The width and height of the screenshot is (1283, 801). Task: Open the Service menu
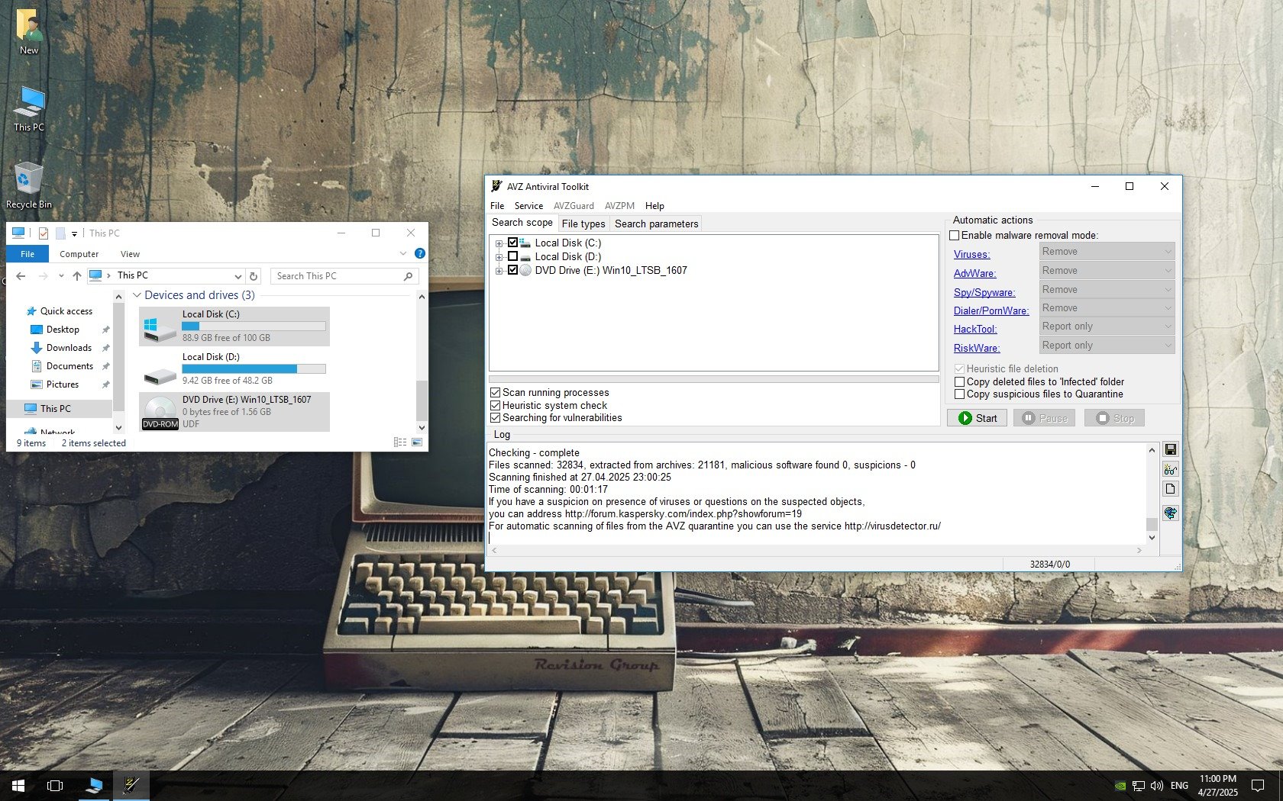[x=528, y=206]
